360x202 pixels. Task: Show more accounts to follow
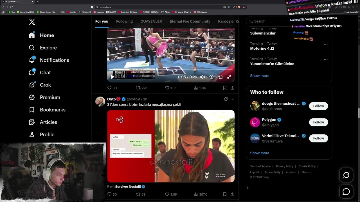click(x=260, y=153)
